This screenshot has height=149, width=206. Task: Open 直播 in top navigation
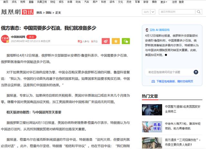(31, 2)
